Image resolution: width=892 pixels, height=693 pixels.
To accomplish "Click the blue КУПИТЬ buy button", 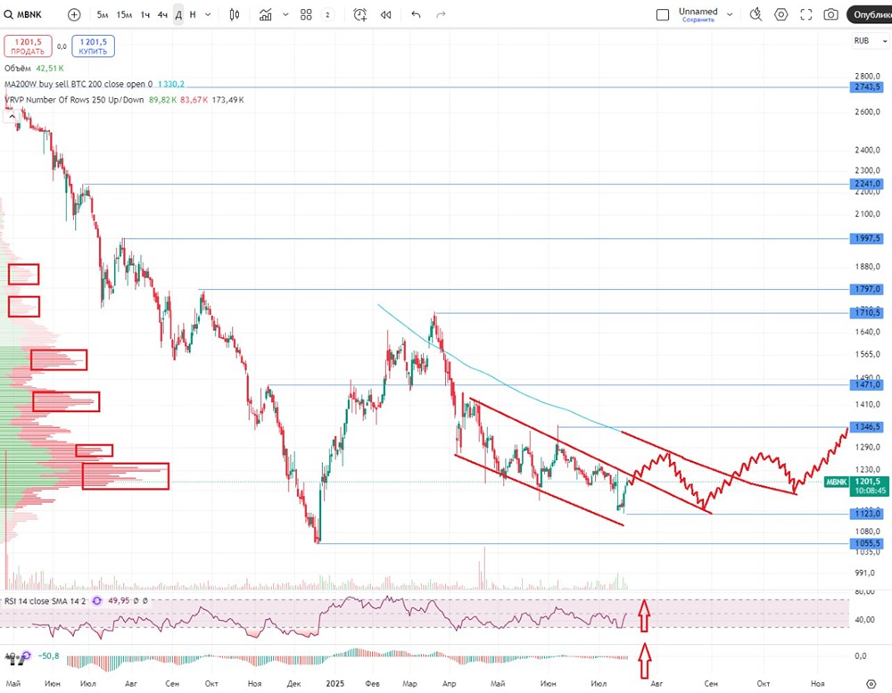I will pyautogui.click(x=93, y=46).
